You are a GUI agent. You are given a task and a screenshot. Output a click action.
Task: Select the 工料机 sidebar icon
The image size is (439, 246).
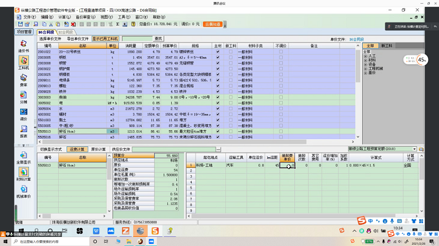coord(23,63)
